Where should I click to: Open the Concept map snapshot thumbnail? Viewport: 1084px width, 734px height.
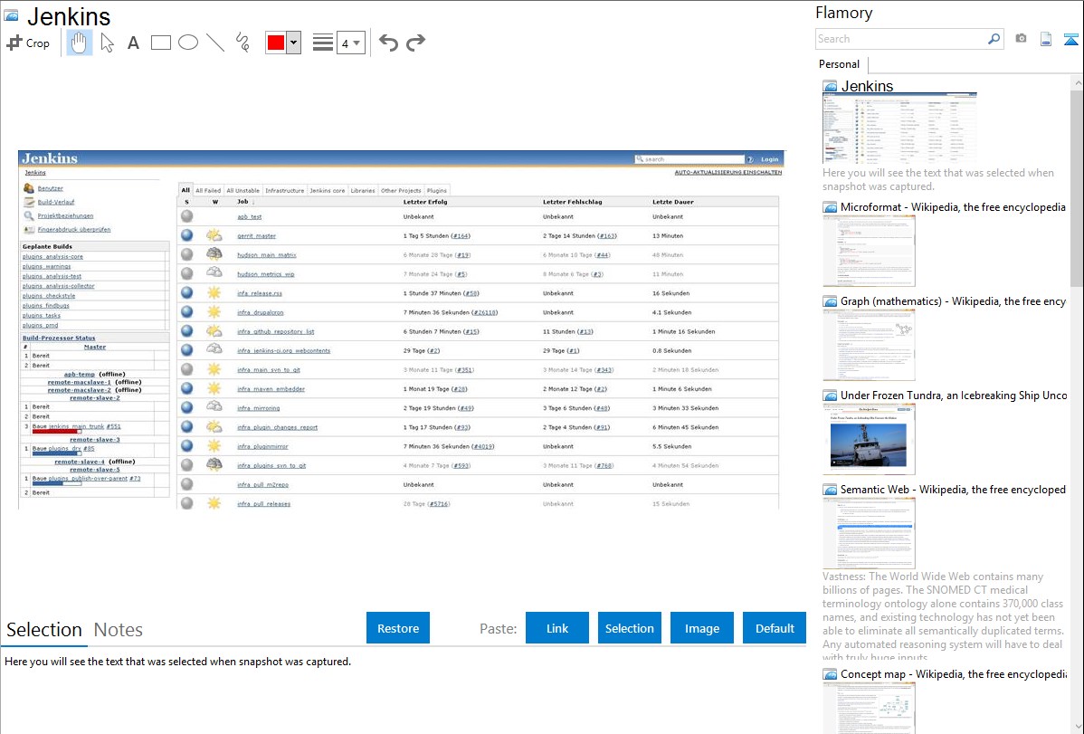[x=869, y=709]
